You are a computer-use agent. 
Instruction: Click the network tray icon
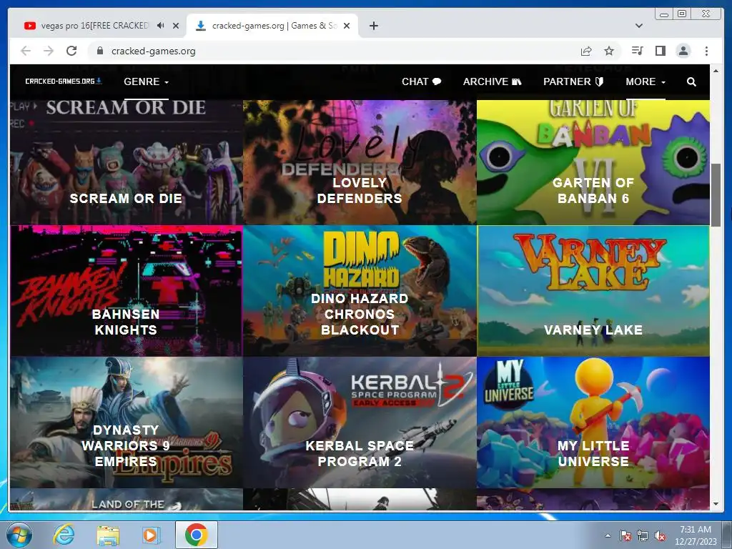click(643, 535)
